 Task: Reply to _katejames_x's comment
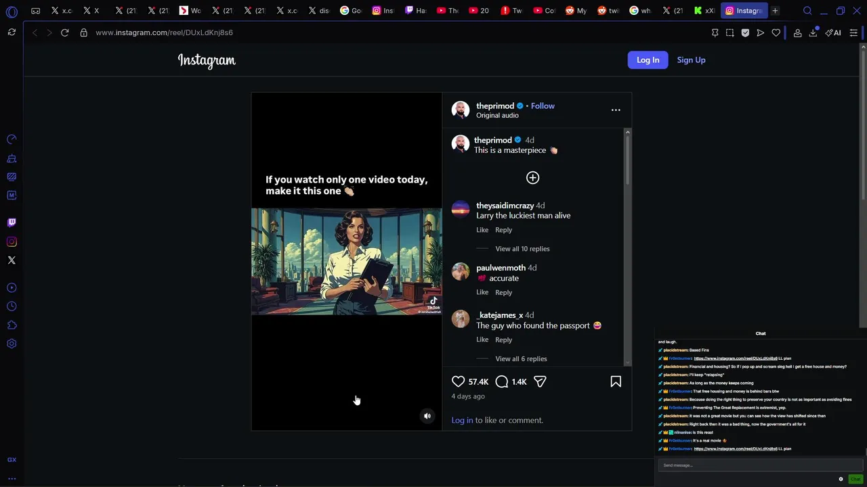click(503, 340)
